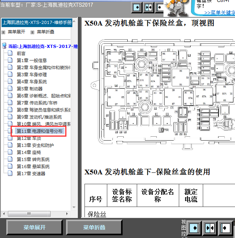Viewport: 235px width, 238px height.
Task: Click the 上海凯迪拉克-XTS-2017-维修手册 header
Action: 37,23
